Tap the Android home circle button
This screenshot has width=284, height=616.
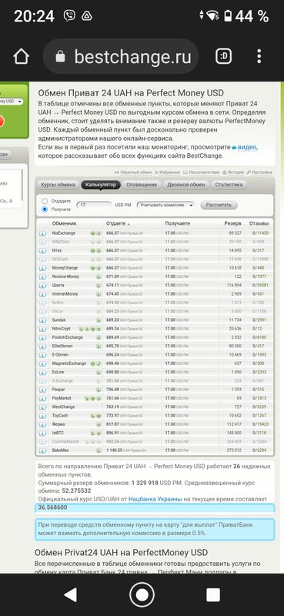point(142,594)
